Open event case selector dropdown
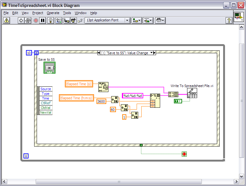The image size is (246, 186). (152, 53)
